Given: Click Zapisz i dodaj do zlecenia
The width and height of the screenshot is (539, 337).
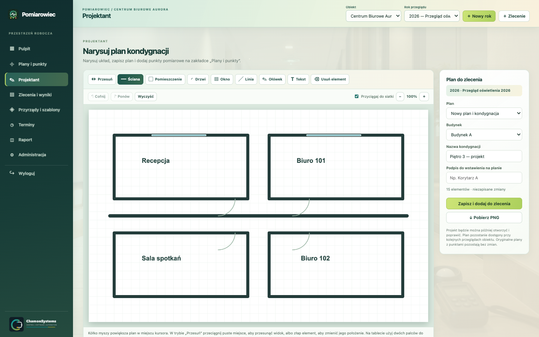Looking at the screenshot, I should (x=484, y=204).
